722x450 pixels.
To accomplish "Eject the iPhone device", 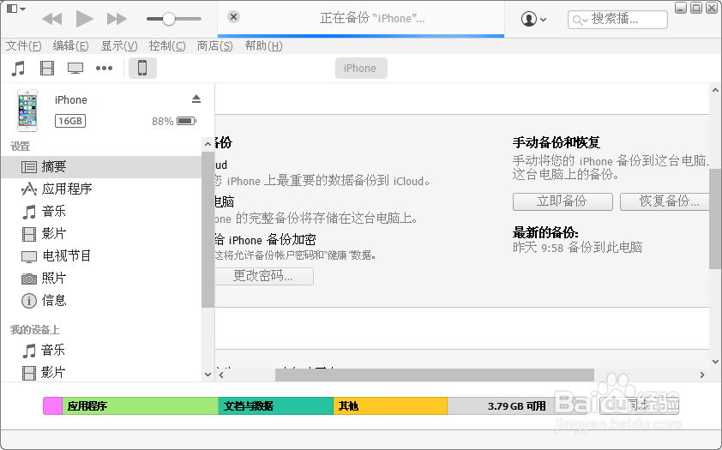I will 196,99.
